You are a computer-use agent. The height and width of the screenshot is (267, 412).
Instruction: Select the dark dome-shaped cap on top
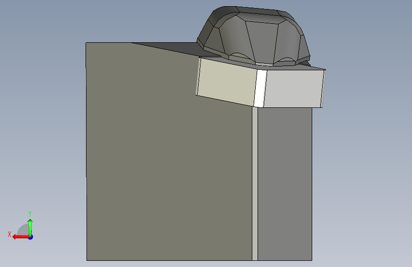[254, 36]
